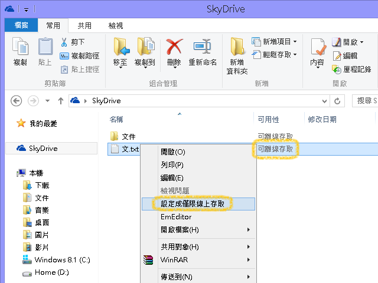The image size is (378, 283).
Task: Click the Forward navigation arrow
Action: point(33,101)
